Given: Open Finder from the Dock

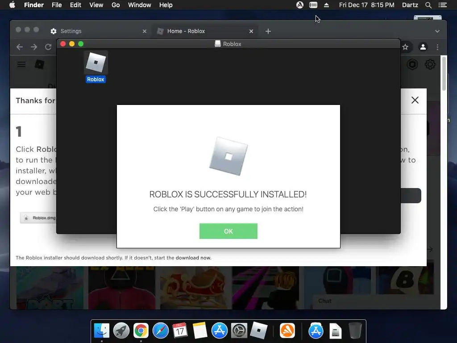Looking at the screenshot, I should (102, 330).
